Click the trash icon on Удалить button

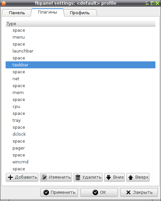78,177
